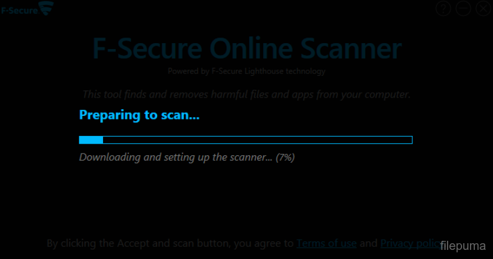493x259 pixels.
Task: Open the Privacy policy link
Action: point(409,243)
